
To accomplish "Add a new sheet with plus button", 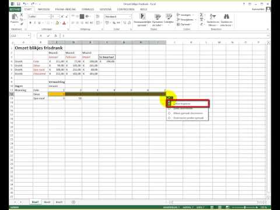I will point(73,202).
